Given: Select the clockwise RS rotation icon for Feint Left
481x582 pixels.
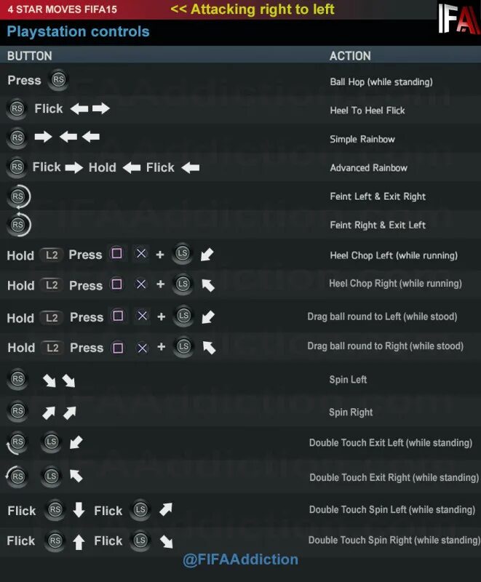Looking at the screenshot, I should click(18, 196).
